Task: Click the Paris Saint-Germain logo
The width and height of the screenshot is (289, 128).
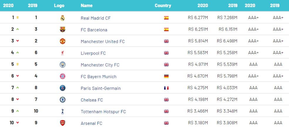Action: [x=63, y=88]
